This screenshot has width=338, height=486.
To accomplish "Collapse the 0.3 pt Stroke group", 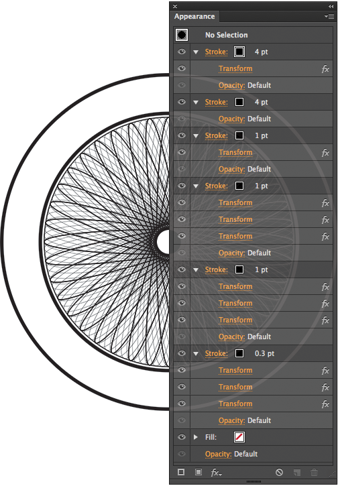I will click(x=196, y=354).
